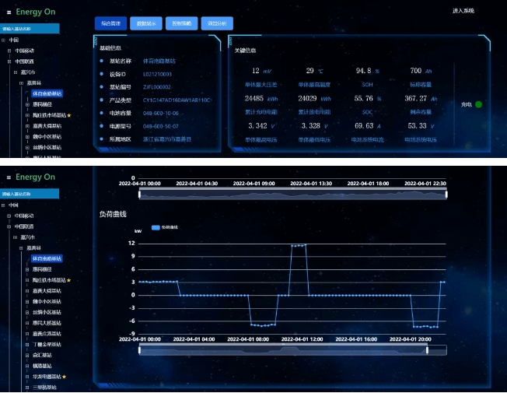Image resolution: width=507 pixels, height=393 pixels.
Task: Click the bullet icon beside 基站名称
Action: click(x=101, y=61)
